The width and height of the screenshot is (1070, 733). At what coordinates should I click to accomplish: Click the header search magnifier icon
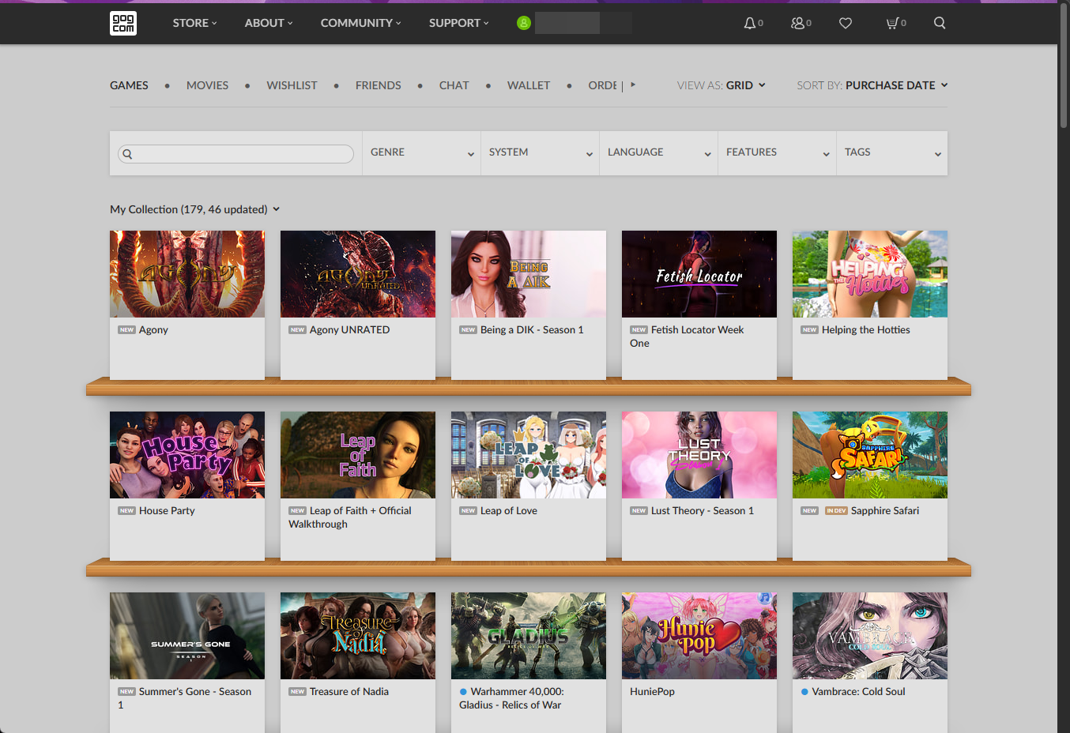940,23
